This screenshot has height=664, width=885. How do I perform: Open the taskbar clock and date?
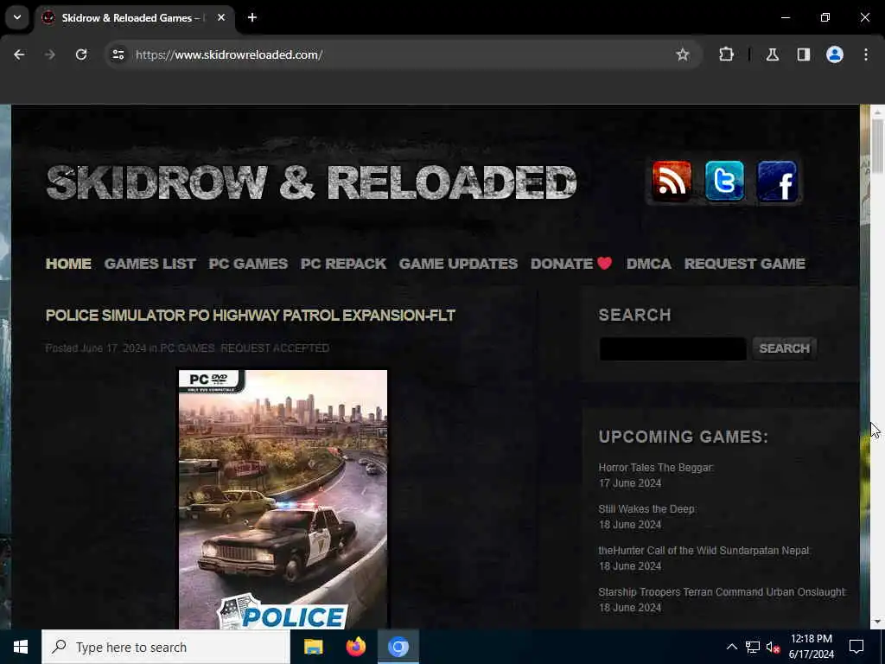(811, 647)
